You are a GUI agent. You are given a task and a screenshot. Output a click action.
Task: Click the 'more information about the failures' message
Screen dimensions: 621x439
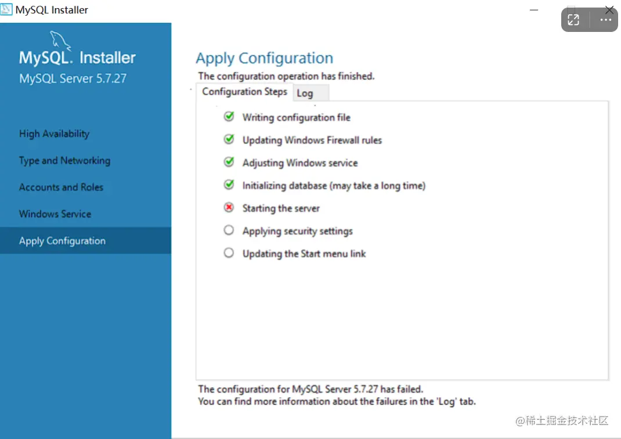[x=337, y=401]
